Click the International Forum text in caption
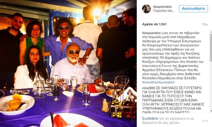 (157, 66)
